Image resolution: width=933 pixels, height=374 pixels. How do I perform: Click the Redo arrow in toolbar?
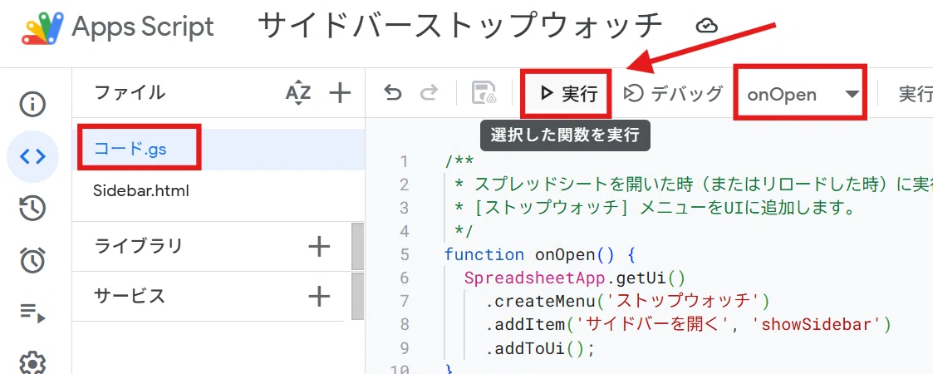[x=428, y=93]
